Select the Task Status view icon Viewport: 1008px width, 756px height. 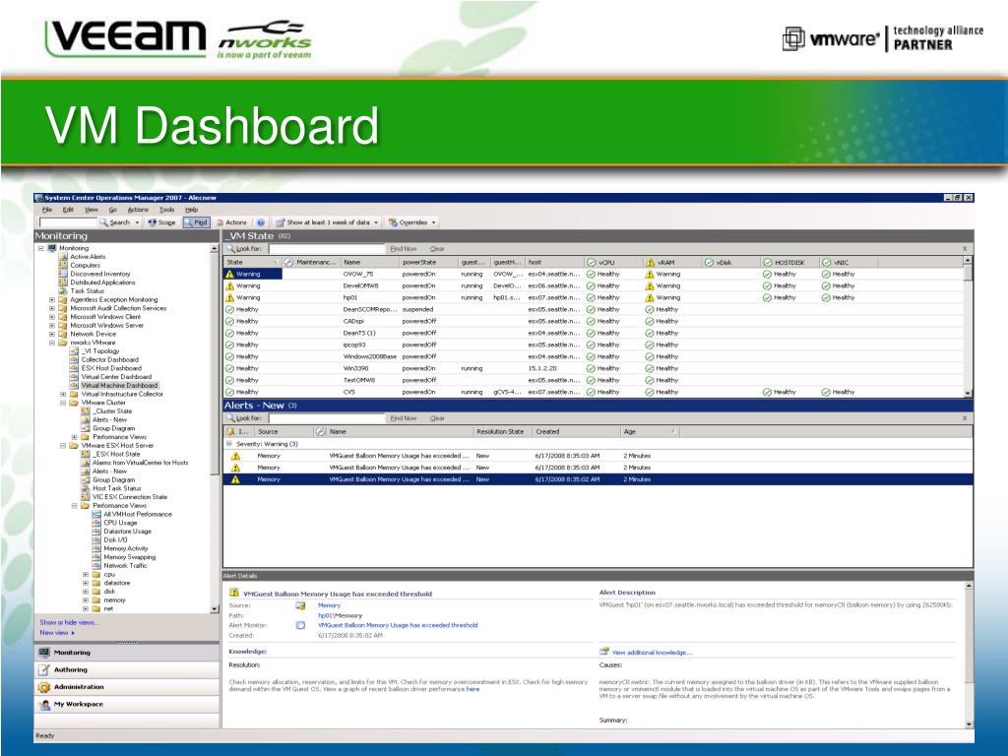[63, 290]
